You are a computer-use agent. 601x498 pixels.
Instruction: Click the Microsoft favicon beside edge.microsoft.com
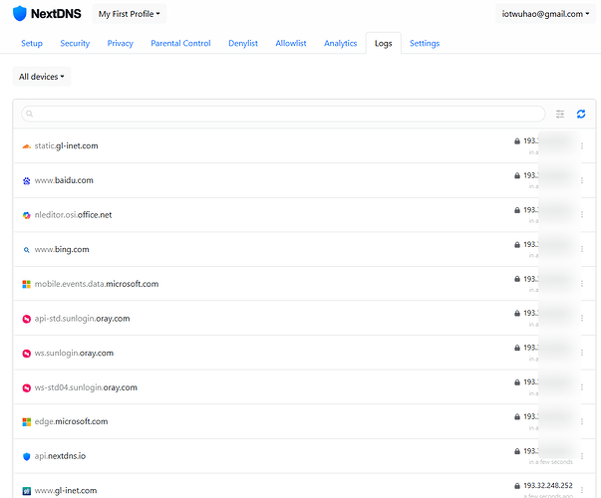[27, 422]
